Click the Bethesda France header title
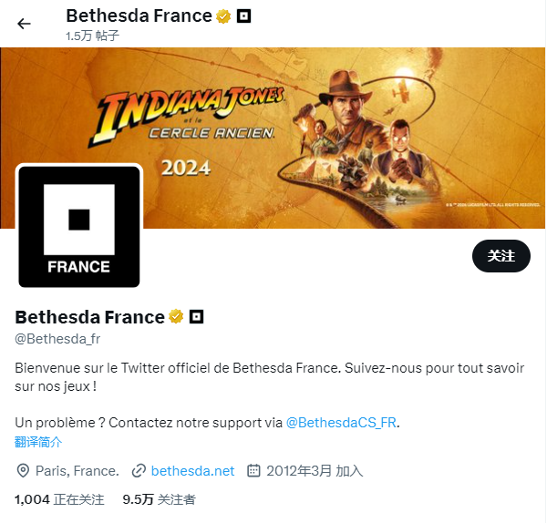This screenshot has width=547, height=523. [138, 15]
